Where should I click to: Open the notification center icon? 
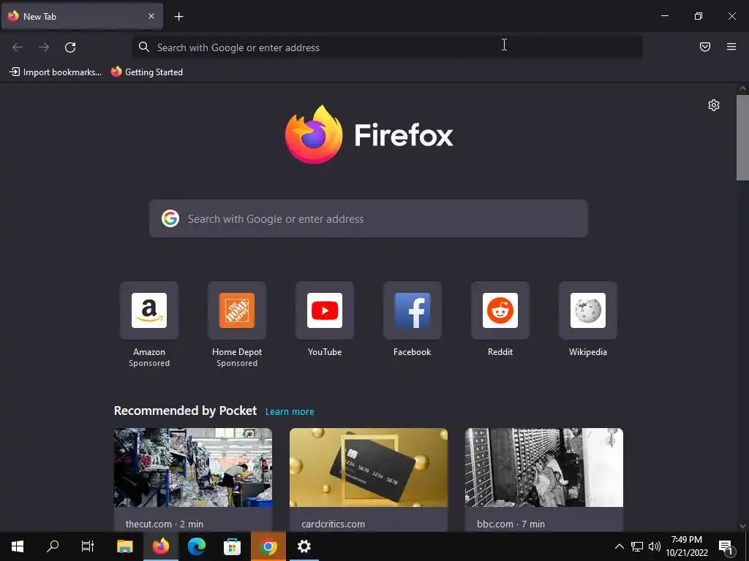[726, 546]
